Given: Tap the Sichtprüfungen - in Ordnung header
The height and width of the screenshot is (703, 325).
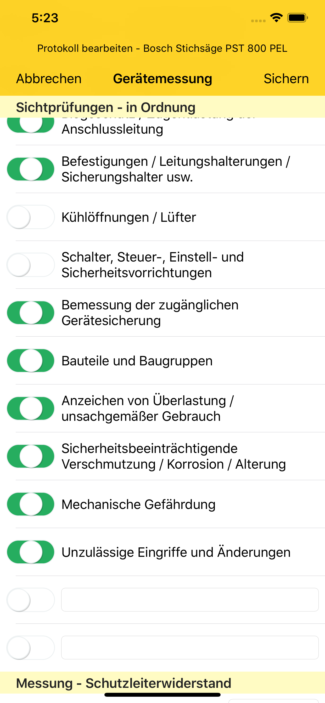Looking at the screenshot, I should click(106, 107).
